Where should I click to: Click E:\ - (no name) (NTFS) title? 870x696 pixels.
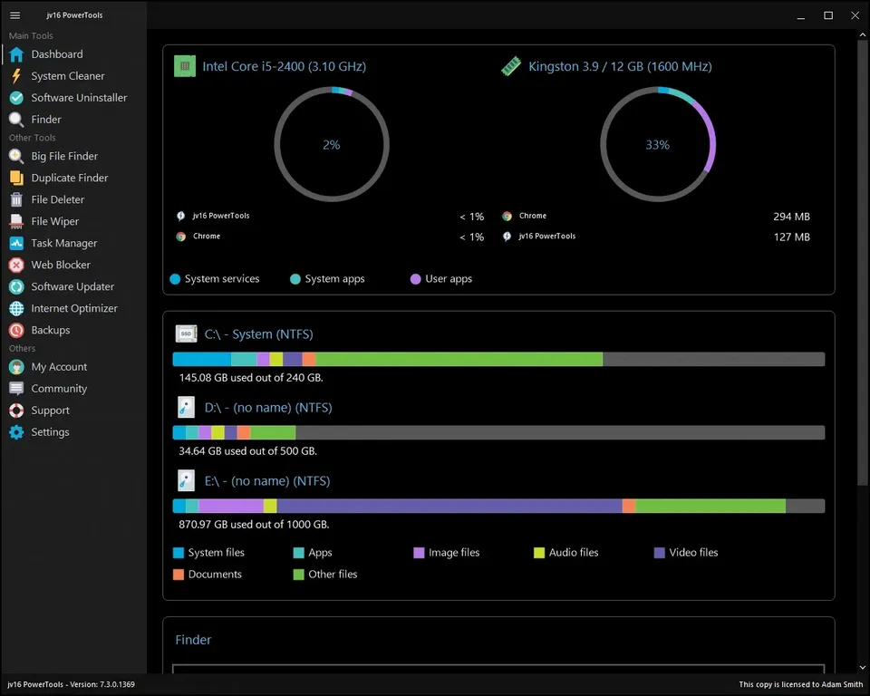pyautogui.click(x=266, y=480)
